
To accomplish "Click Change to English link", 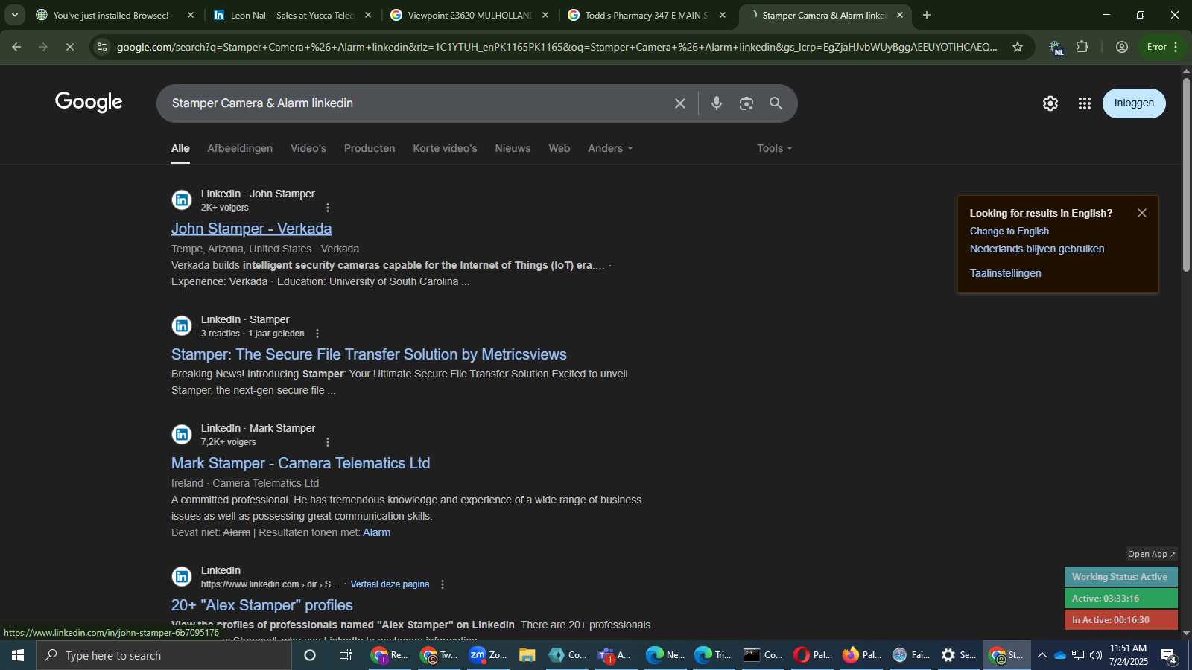I will point(1009,231).
